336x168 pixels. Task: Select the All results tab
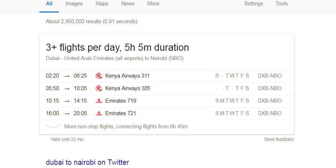49,4
